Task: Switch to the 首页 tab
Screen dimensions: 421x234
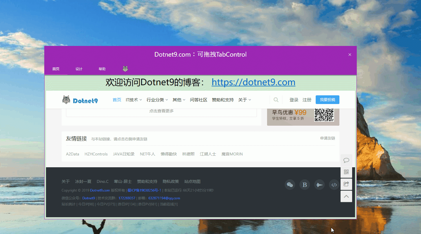Action: point(56,69)
